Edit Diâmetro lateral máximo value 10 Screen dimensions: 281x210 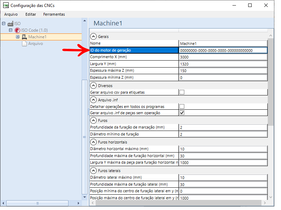pos(223,178)
